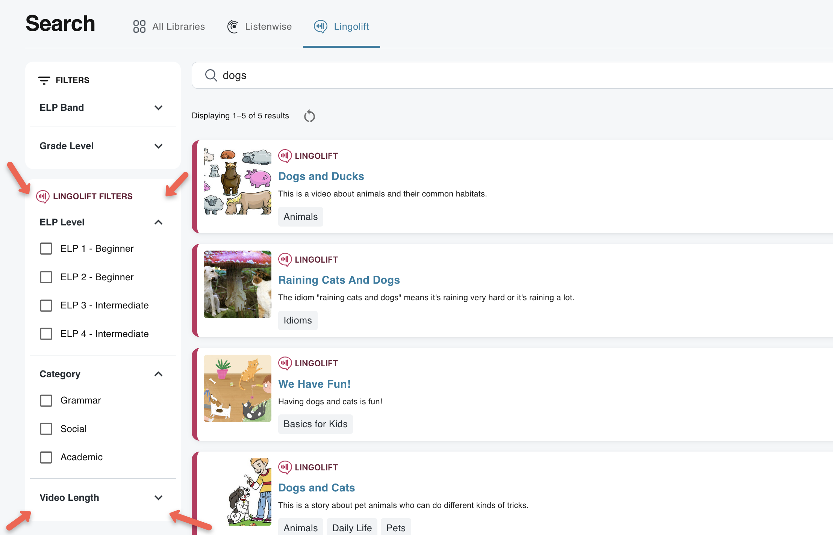Screen dimensions: 833x535
Task: Click the All Libraries grid icon
Action: pos(139,27)
